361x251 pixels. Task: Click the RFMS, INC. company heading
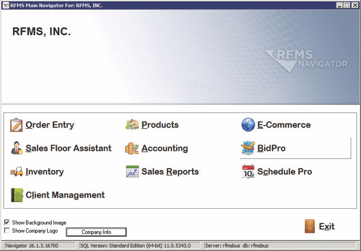pyautogui.click(x=41, y=32)
